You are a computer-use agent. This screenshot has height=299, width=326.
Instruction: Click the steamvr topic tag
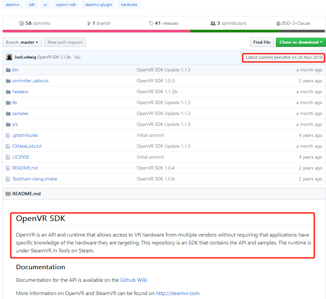point(13,5)
